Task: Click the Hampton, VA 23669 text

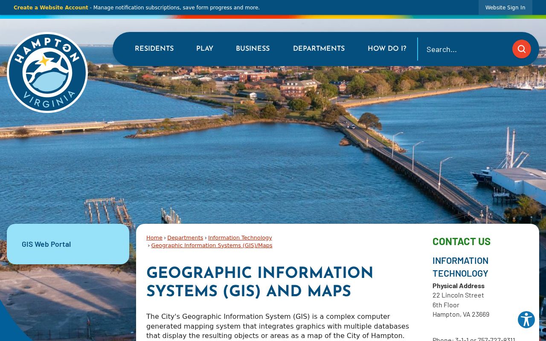Action: tap(461, 314)
